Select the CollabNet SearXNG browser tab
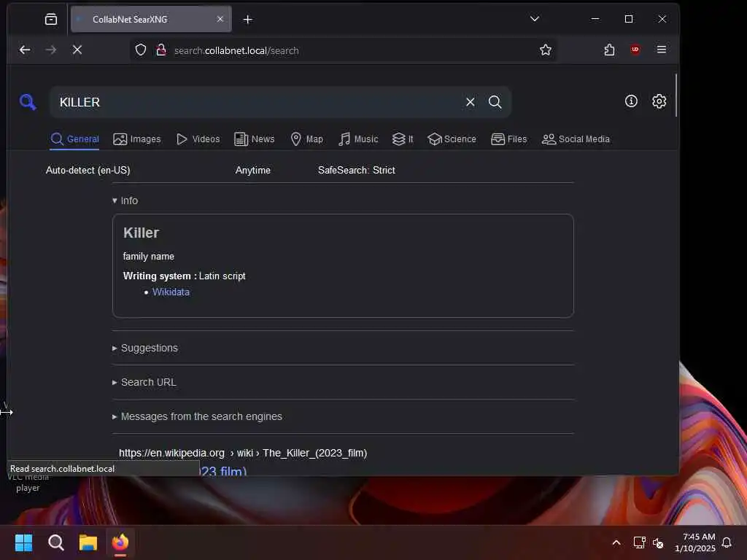The width and height of the screenshot is (747, 560). tap(151, 20)
